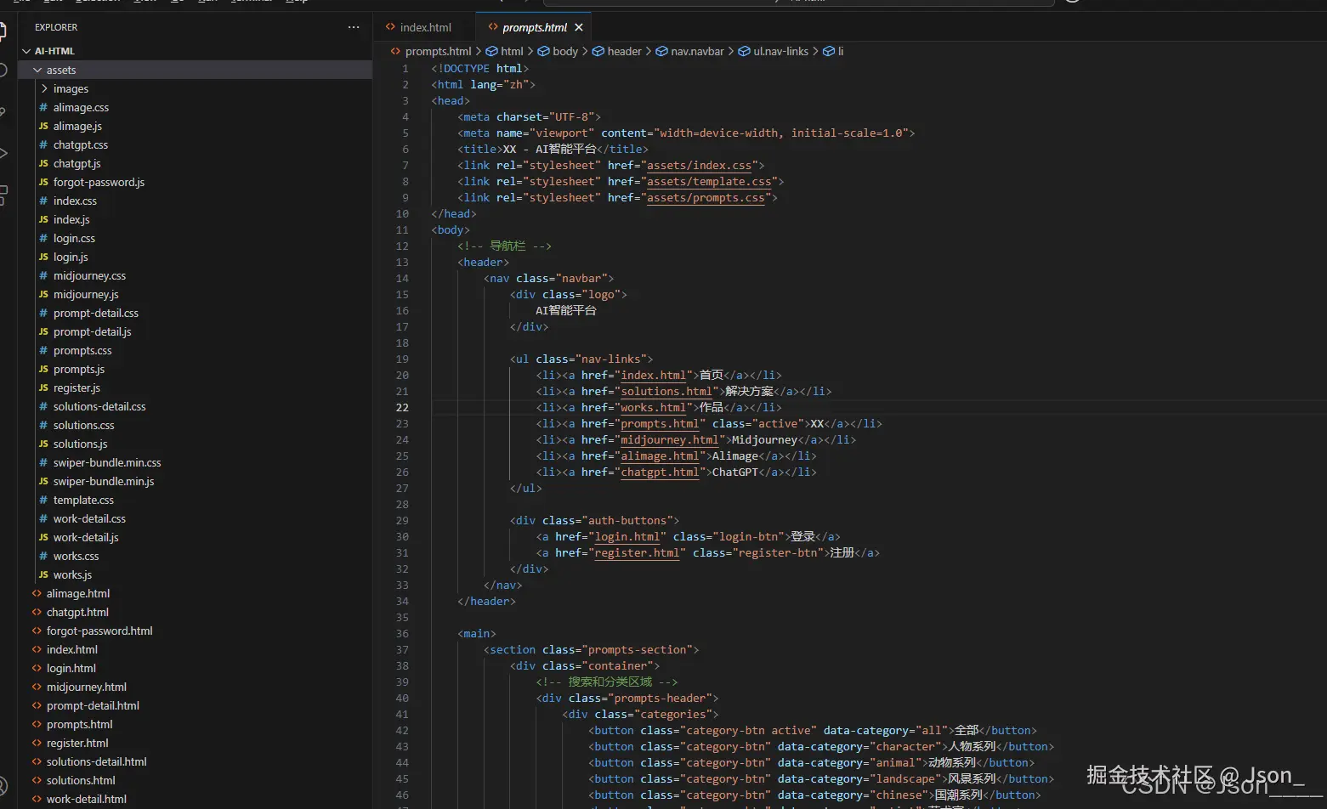Click the Accounts icon in activity bar
Screen dimensions: 1327x809
click(3, 786)
